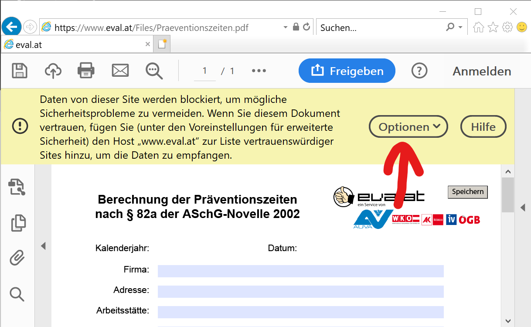Click Anmelden to sign in

(482, 71)
